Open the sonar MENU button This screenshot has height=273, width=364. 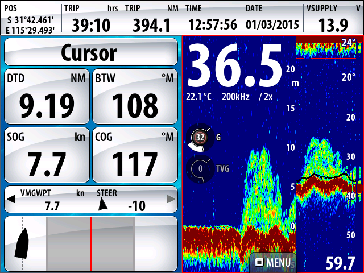pyautogui.click(x=273, y=262)
